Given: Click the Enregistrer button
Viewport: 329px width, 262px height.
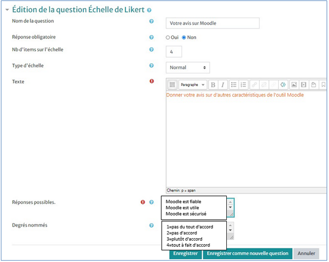Looking at the screenshot, I should [185, 253].
